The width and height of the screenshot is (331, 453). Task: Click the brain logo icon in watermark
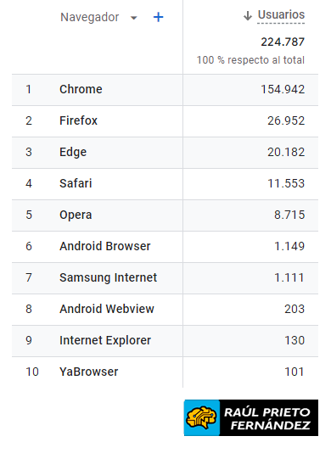point(201,417)
